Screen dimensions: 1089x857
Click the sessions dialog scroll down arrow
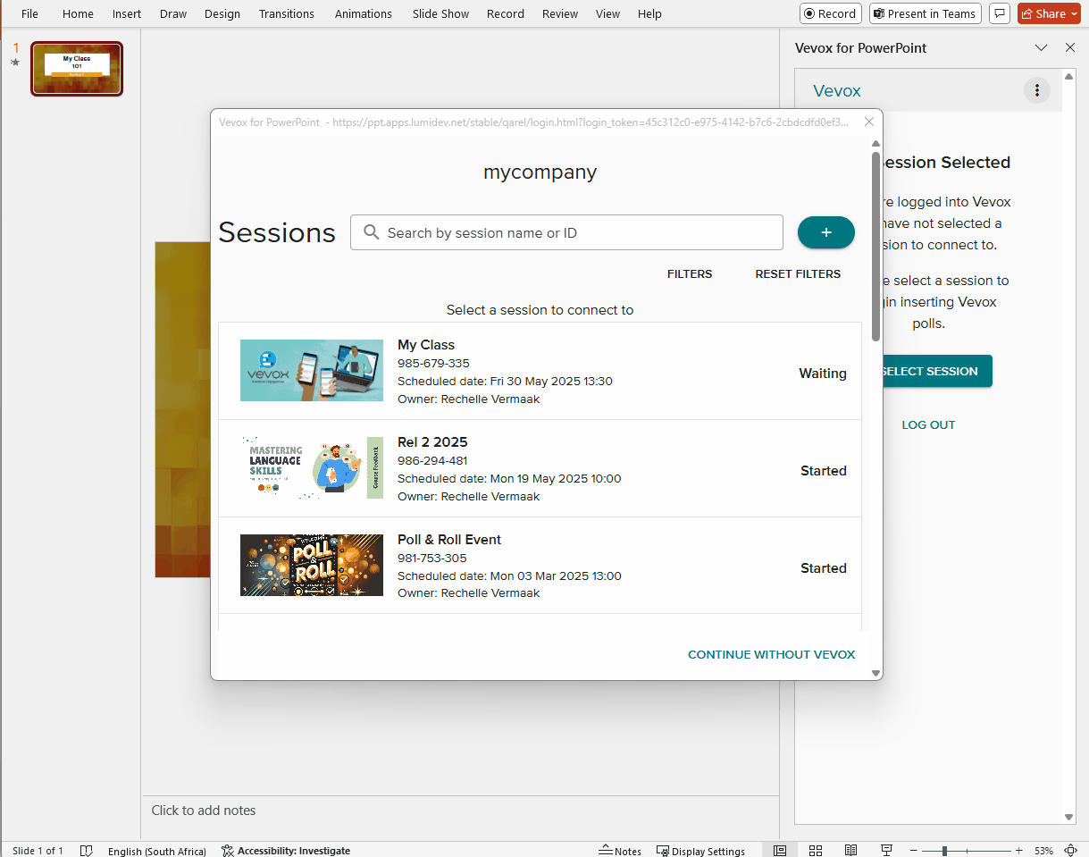pyautogui.click(x=876, y=673)
